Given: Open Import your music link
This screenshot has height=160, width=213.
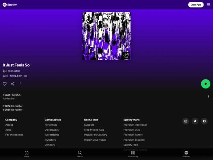Looking at the screenshot, I should 95,140.
